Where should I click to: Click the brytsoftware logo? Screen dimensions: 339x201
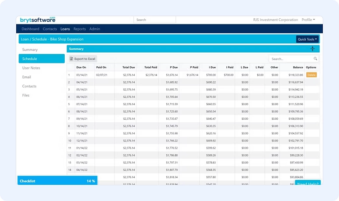pos(38,20)
